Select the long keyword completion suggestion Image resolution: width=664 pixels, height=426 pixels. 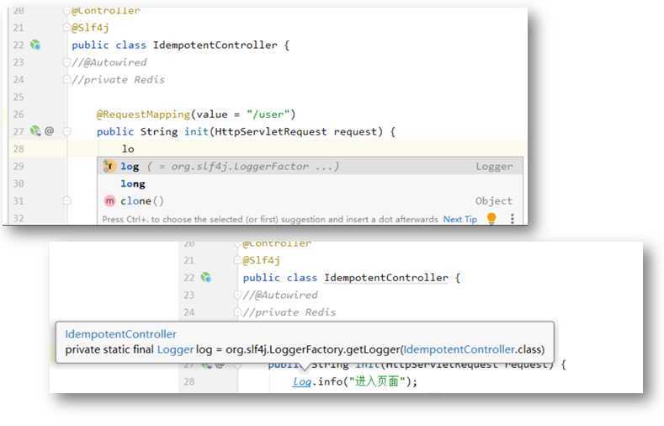tap(310, 184)
